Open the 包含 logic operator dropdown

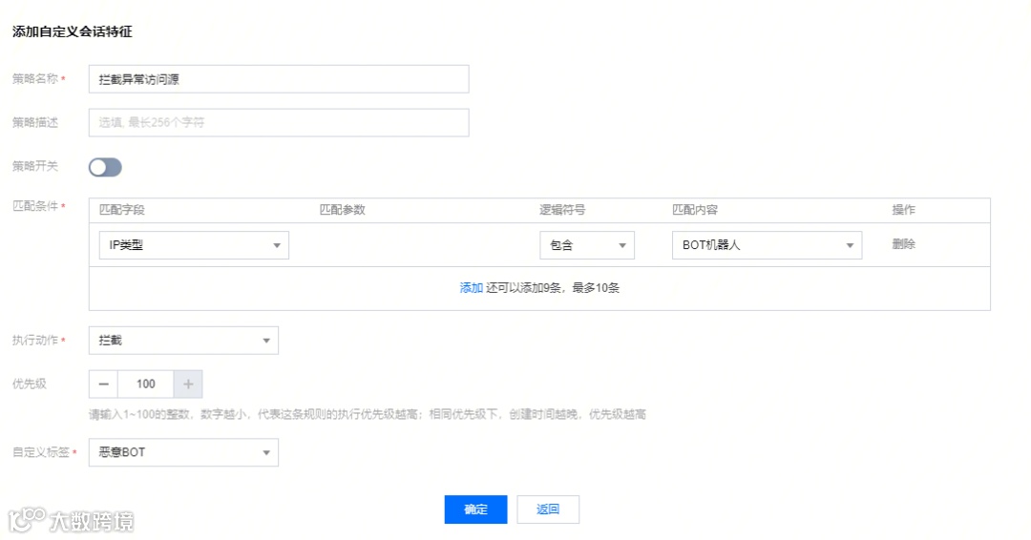pyautogui.click(x=587, y=245)
